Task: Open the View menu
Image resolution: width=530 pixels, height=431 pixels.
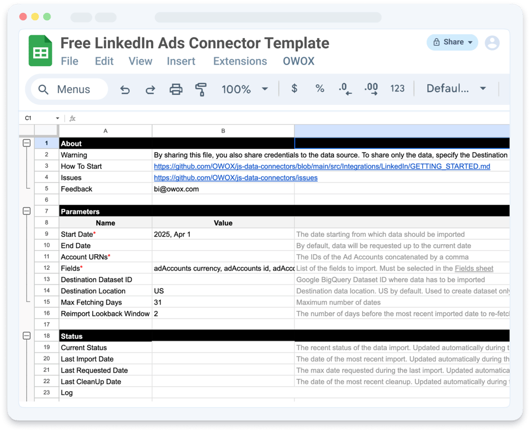Action: (x=140, y=61)
